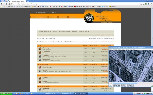This screenshot has width=153, height=95.
Task: Open a new Chrome tab
Action: (28, 1)
